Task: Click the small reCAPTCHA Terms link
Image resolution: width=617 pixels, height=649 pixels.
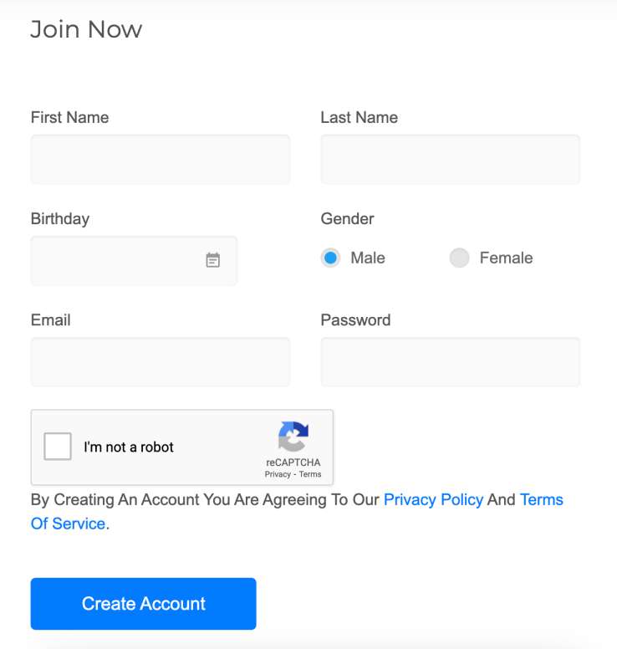Action: (x=310, y=474)
